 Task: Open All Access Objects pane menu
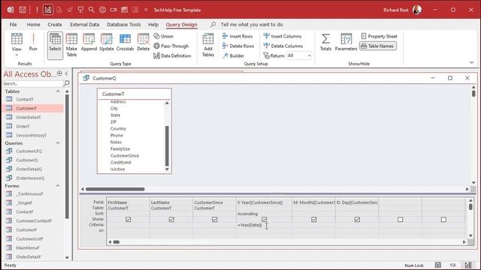tap(59, 73)
